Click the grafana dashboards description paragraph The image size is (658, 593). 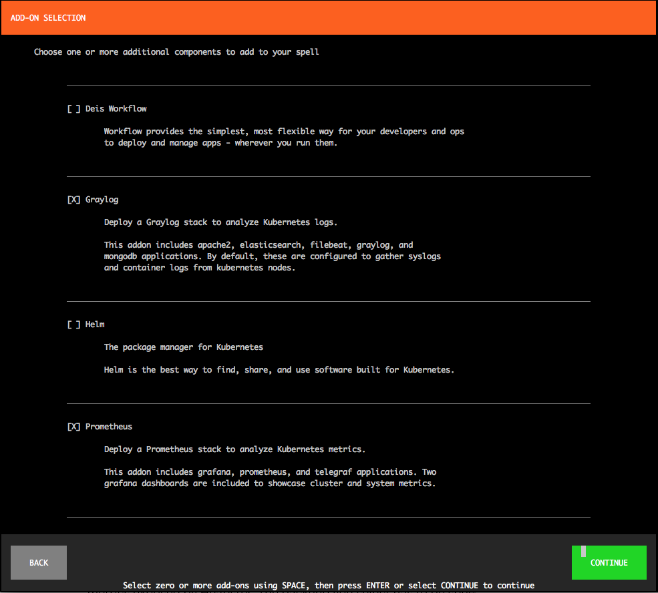point(270,477)
